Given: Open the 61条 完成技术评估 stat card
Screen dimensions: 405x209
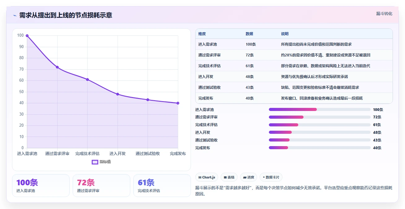Looking at the screenshot, I should (x=162, y=186).
